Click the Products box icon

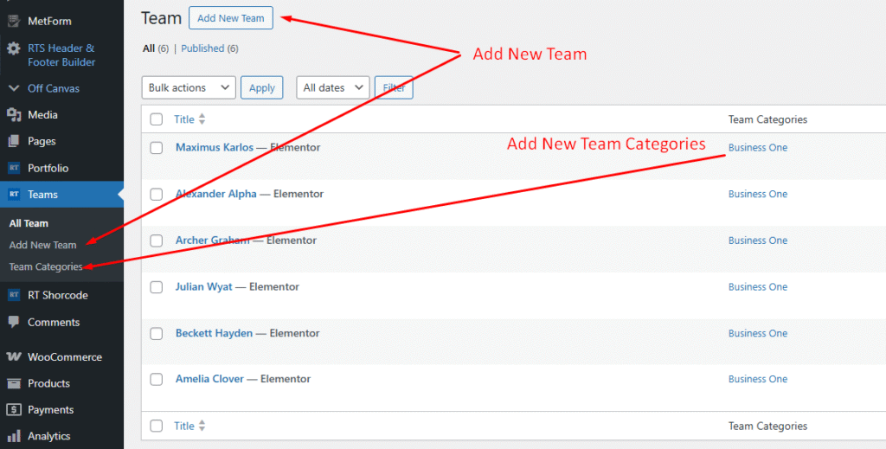tap(14, 383)
